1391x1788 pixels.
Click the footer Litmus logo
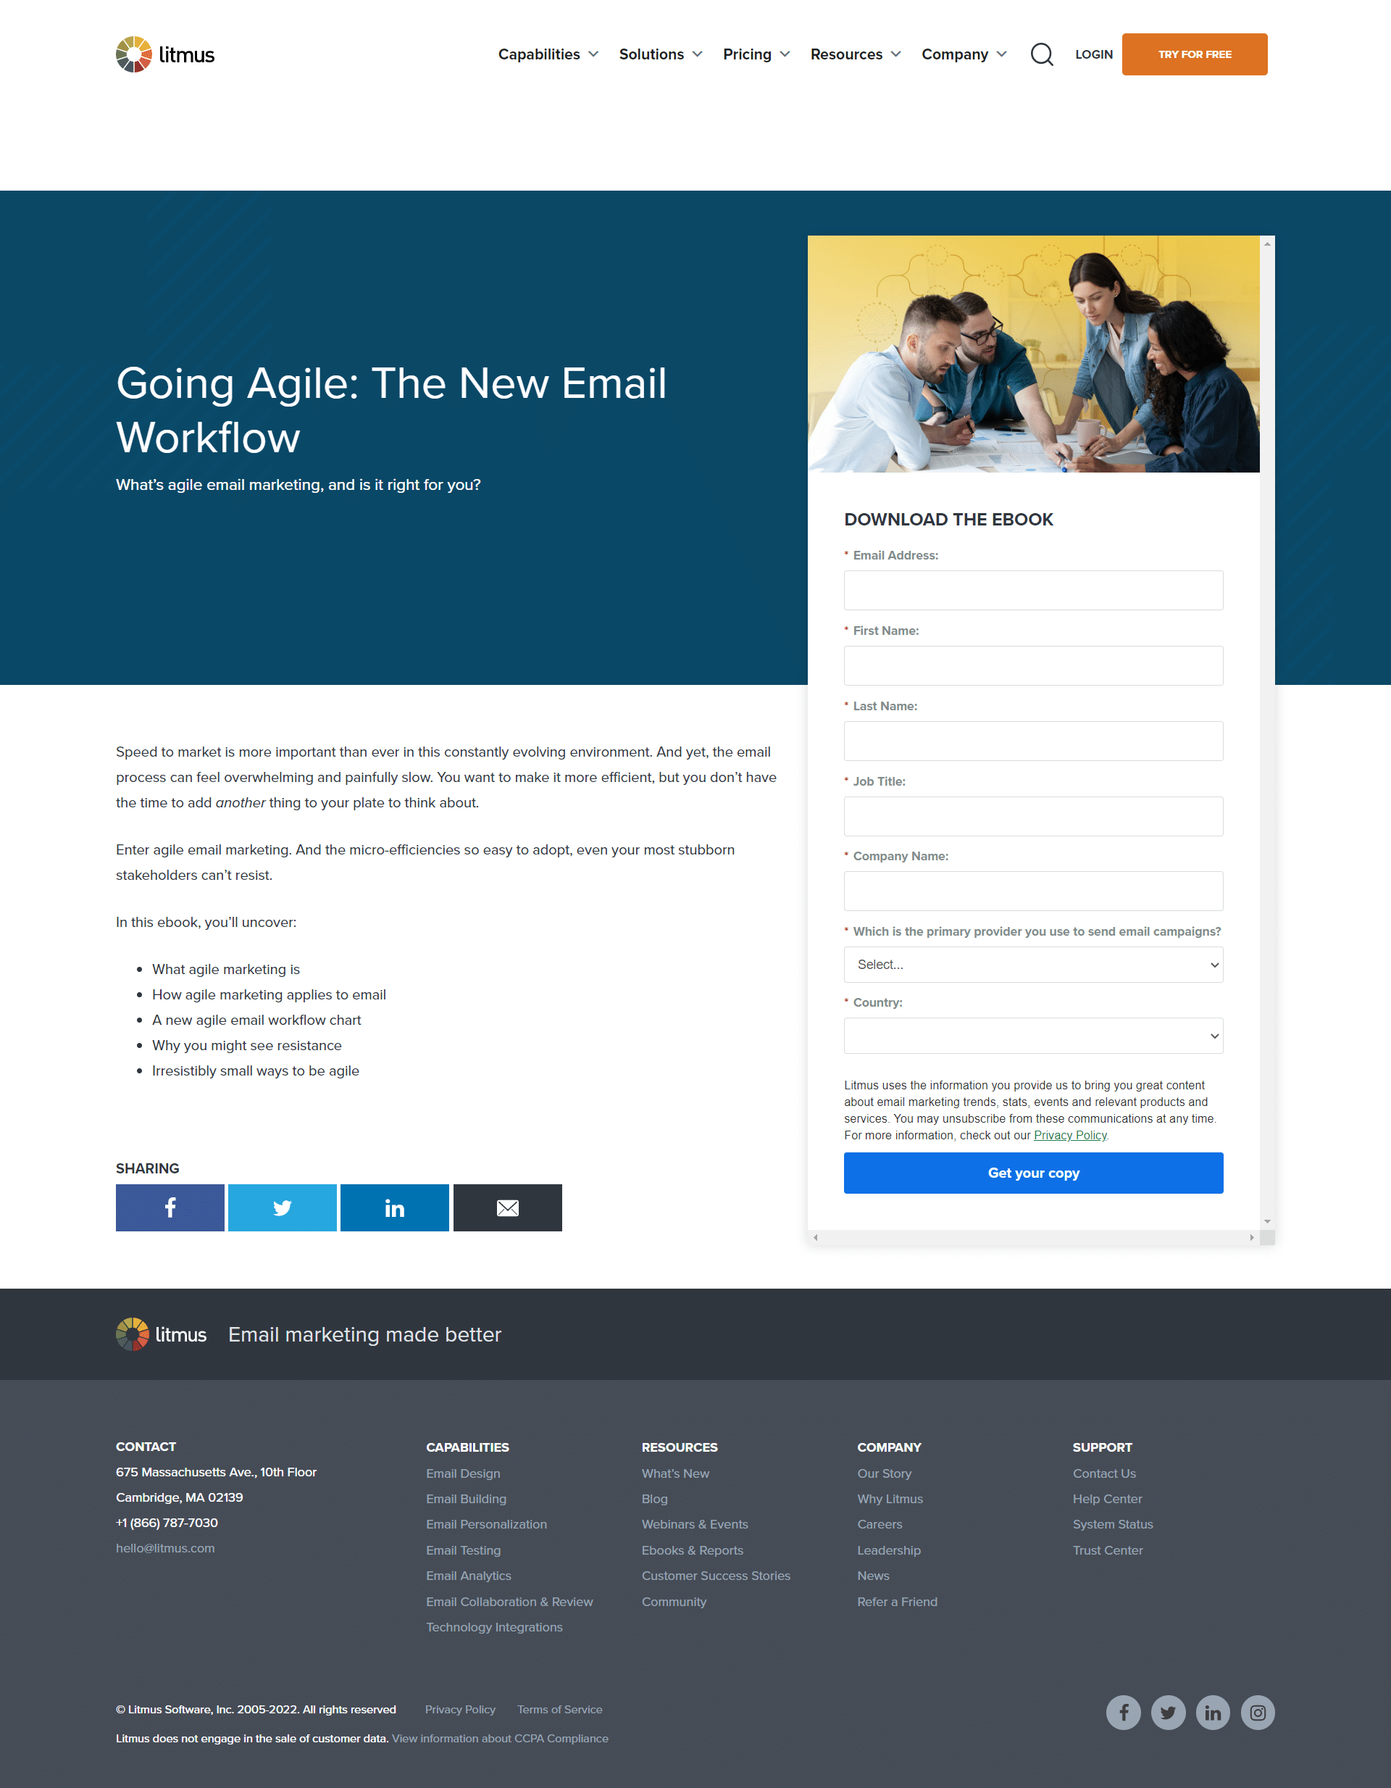[161, 1334]
